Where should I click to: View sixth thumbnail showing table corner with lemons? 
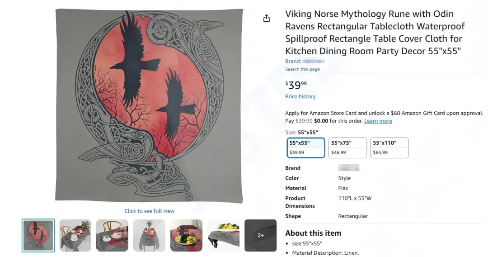223,235
